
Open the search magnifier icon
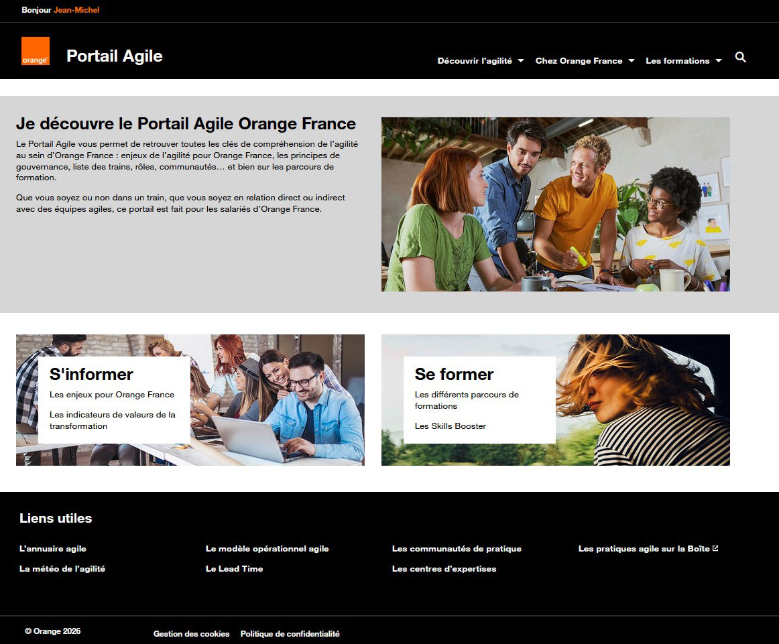coord(740,57)
